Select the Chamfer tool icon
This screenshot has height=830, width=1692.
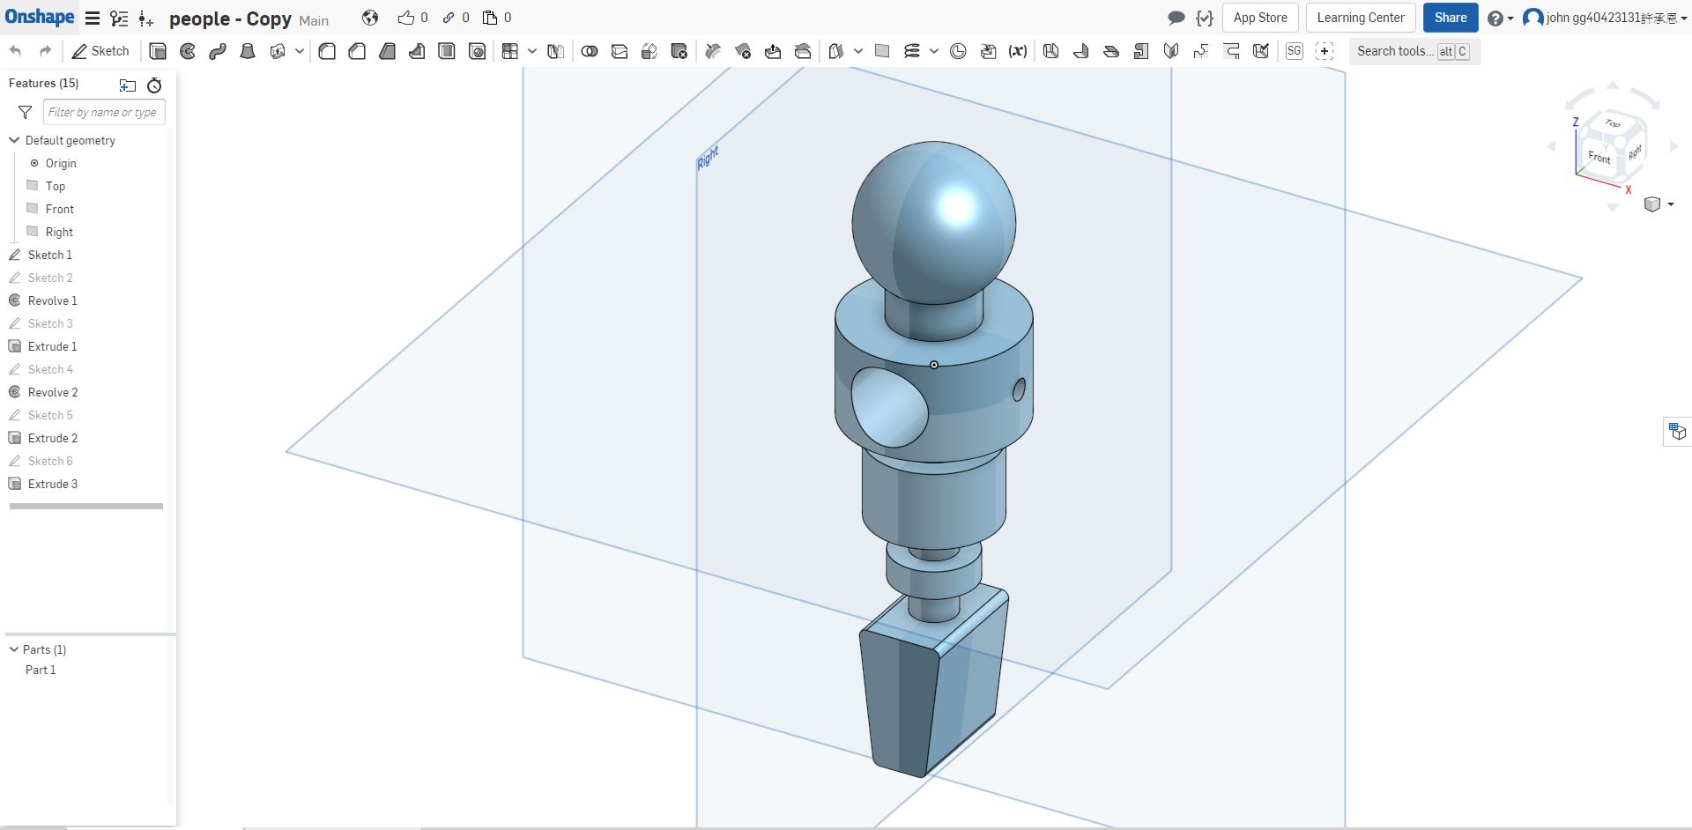[357, 51]
